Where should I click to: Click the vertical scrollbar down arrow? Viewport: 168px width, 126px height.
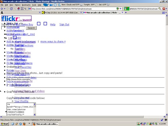click(x=167, y=115)
